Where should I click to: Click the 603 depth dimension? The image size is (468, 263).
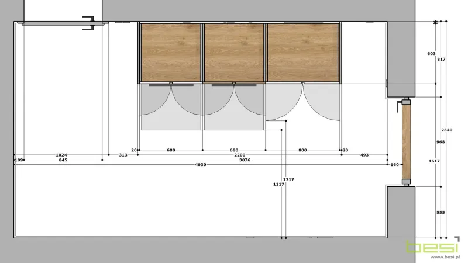[431, 54]
